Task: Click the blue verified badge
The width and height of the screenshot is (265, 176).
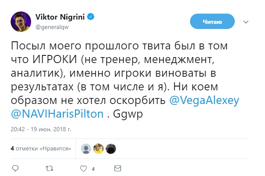Action: pos(91,17)
